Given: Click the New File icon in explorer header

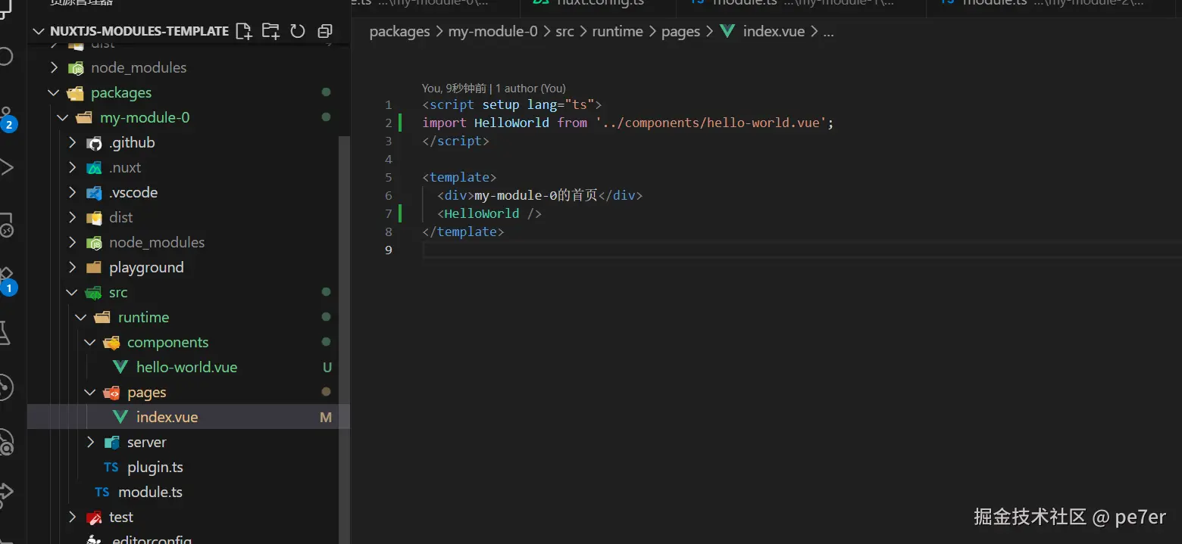Looking at the screenshot, I should coord(243,31).
